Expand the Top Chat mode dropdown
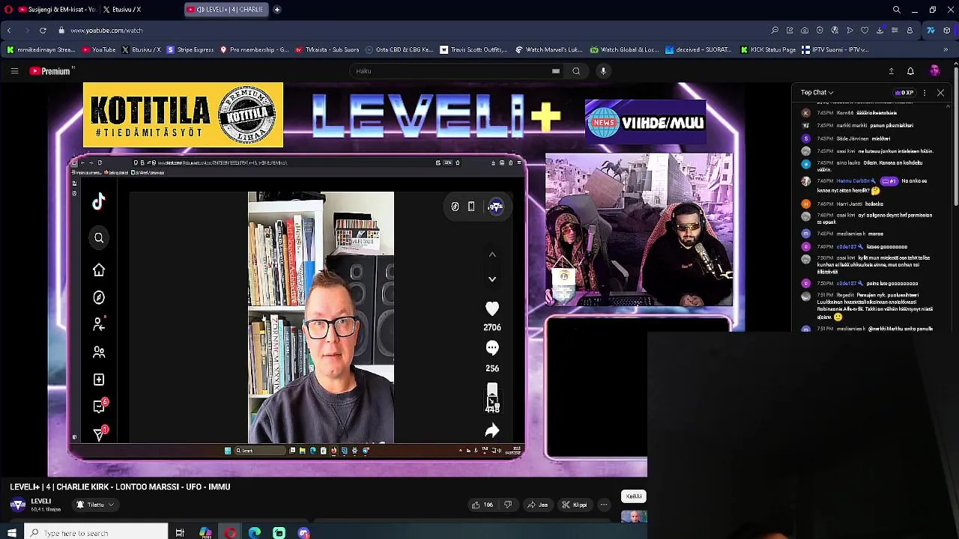This screenshot has width=959, height=539. pyautogui.click(x=817, y=93)
